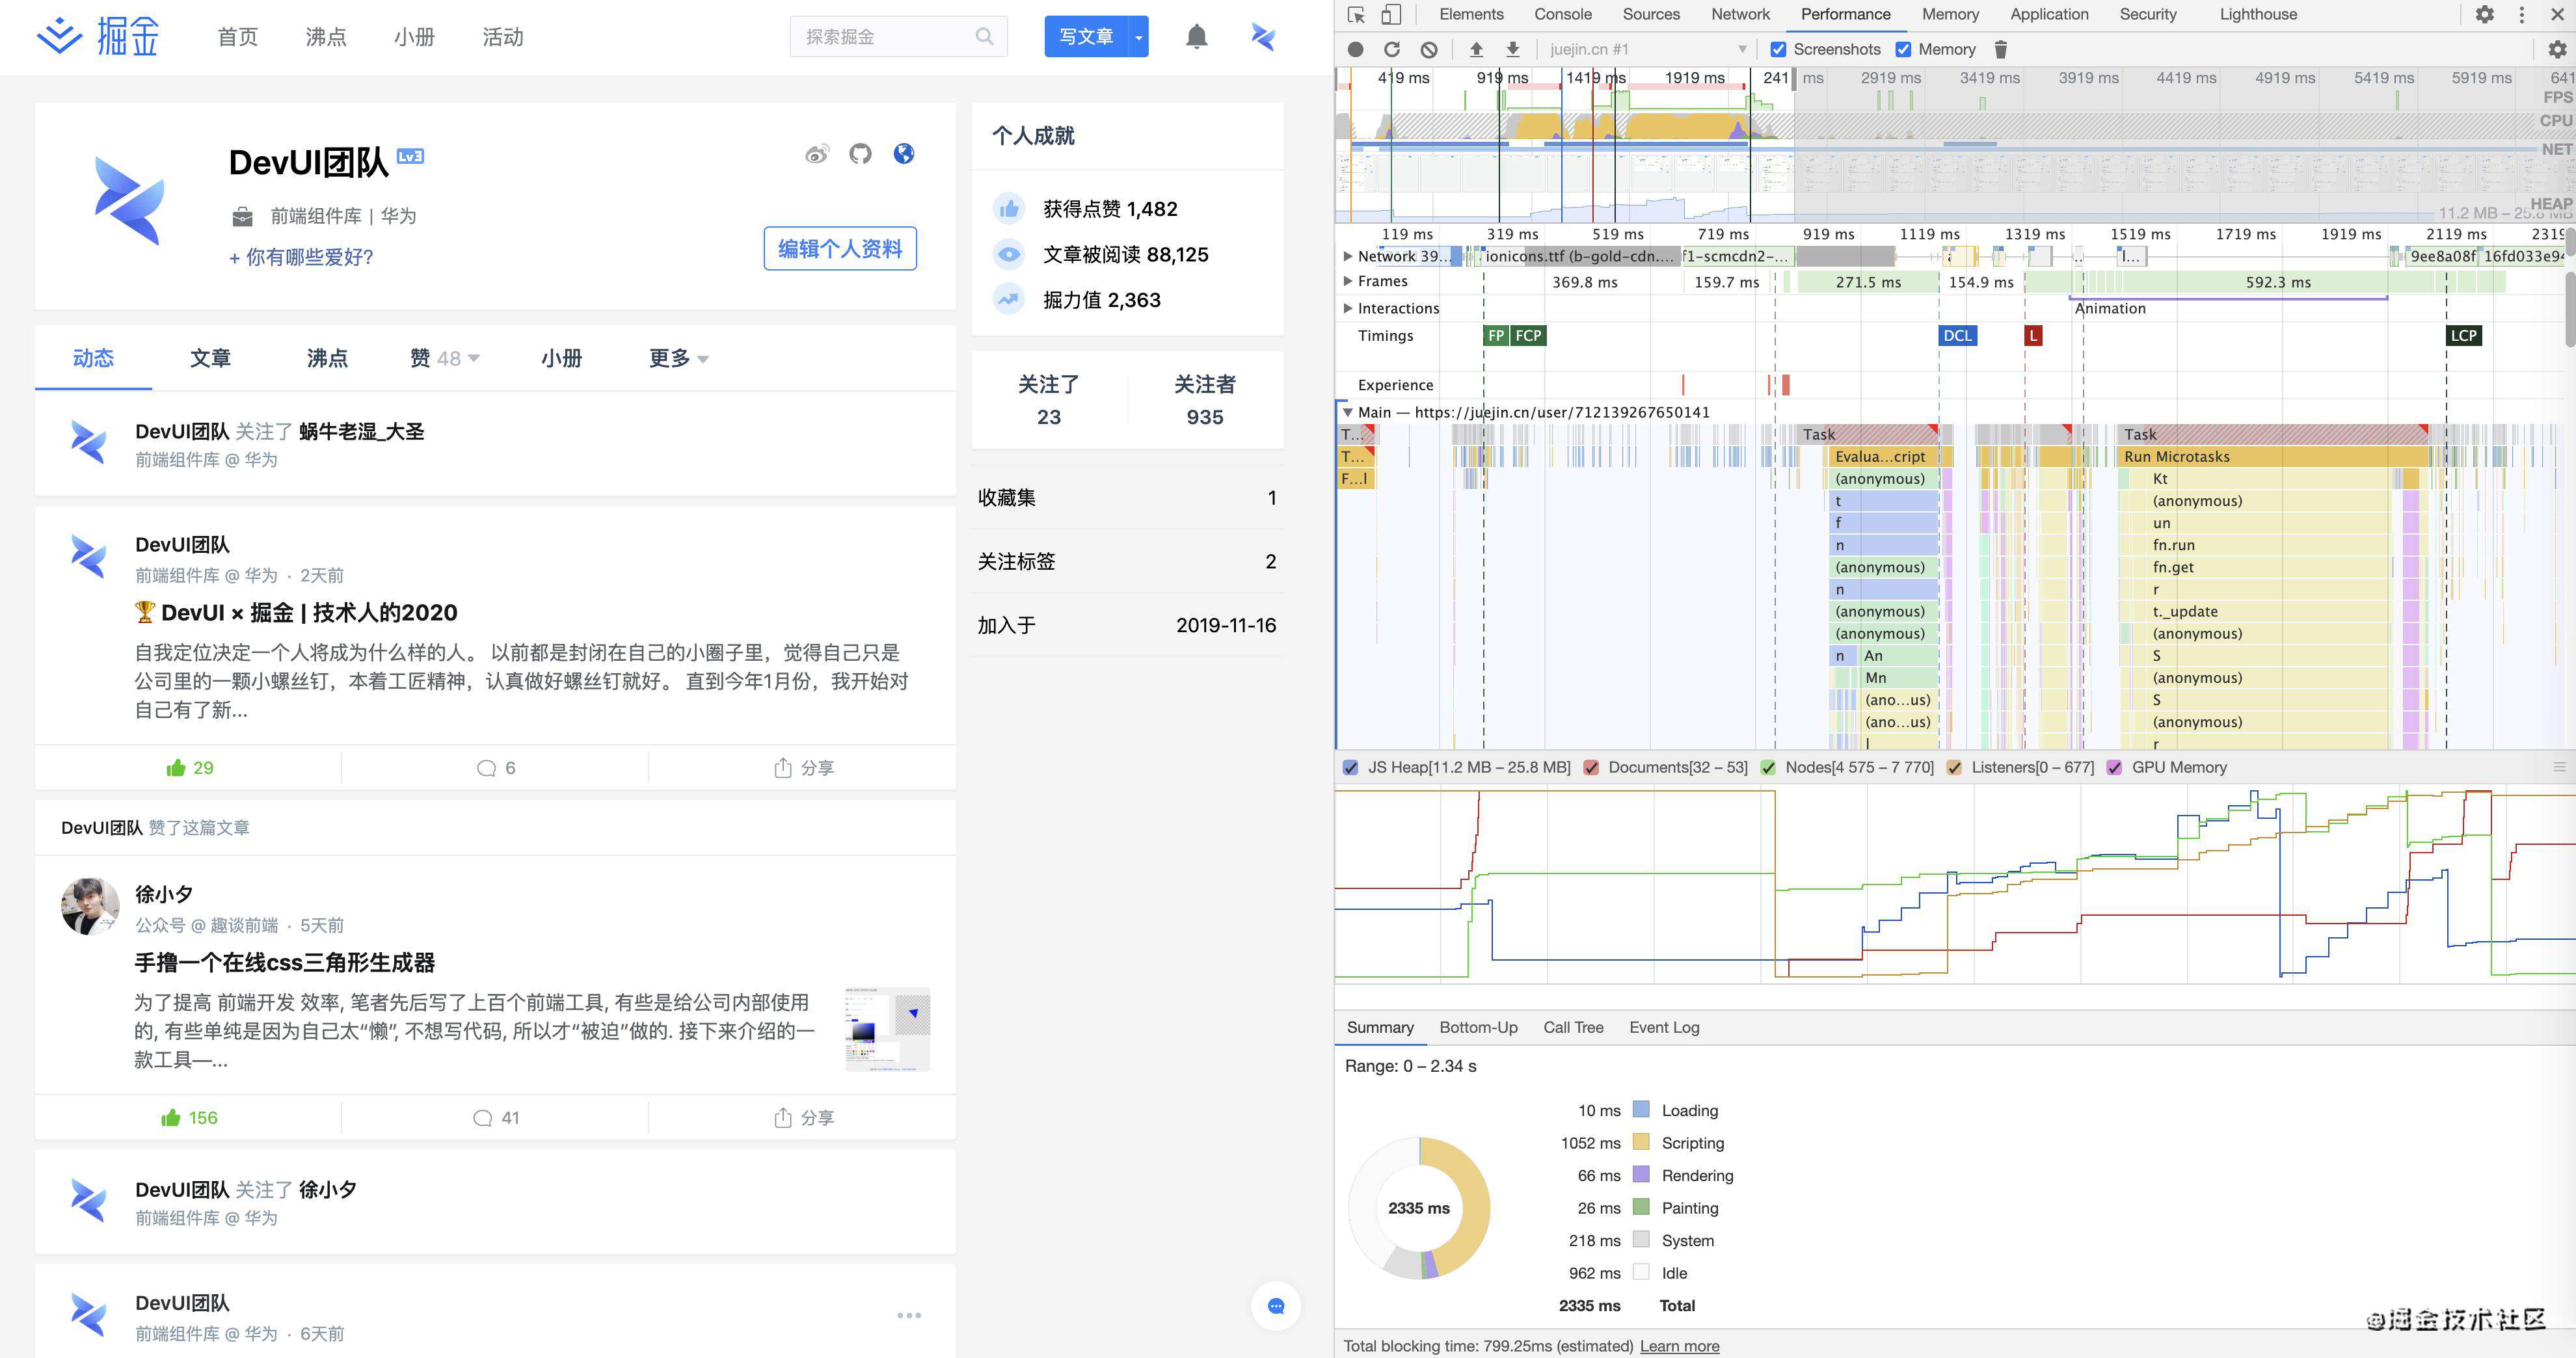Open the juejin.cn #1 recording dropdown
This screenshot has width=2576, height=1358.
pos(1648,49)
